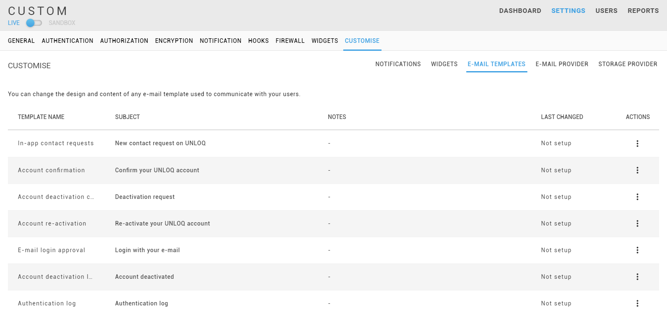Open Users in top navigation
The height and width of the screenshot is (315, 667).
pyautogui.click(x=606, y=11)
